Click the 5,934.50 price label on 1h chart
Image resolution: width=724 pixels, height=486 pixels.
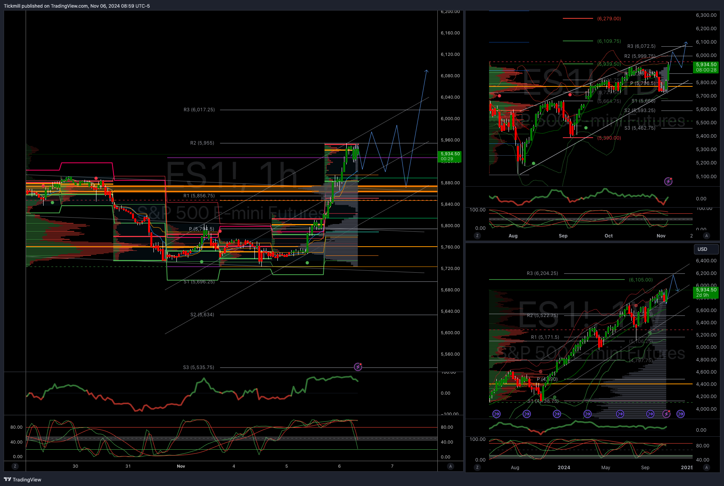(450, 156)
